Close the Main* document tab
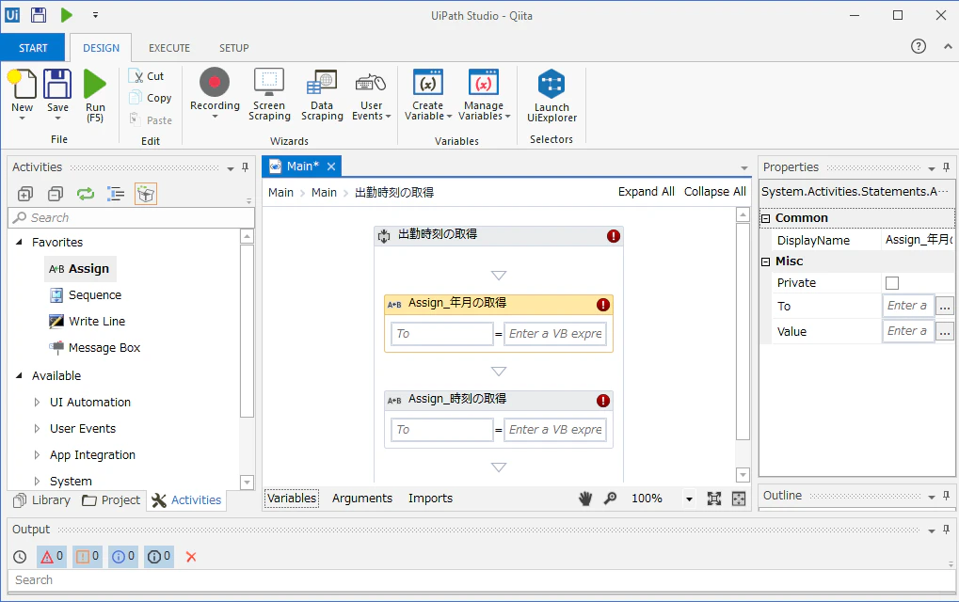 coord(331,166)
